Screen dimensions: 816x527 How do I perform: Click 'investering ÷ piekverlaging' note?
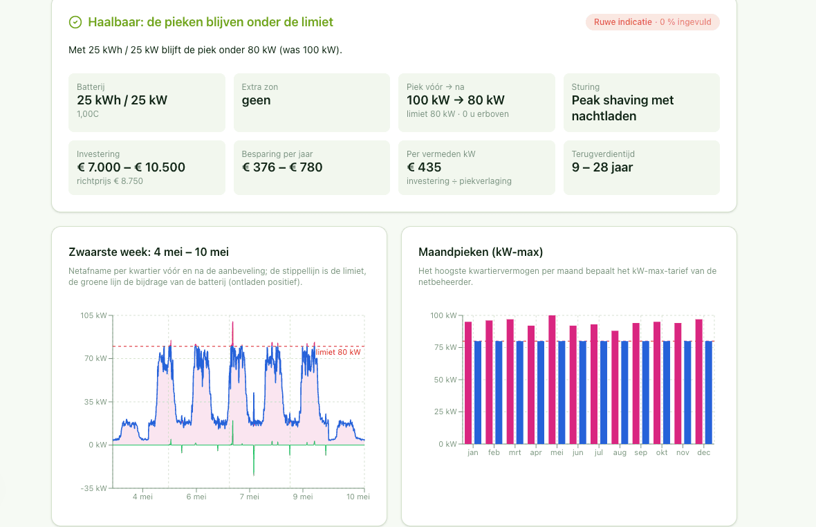[x=459, y=181]
